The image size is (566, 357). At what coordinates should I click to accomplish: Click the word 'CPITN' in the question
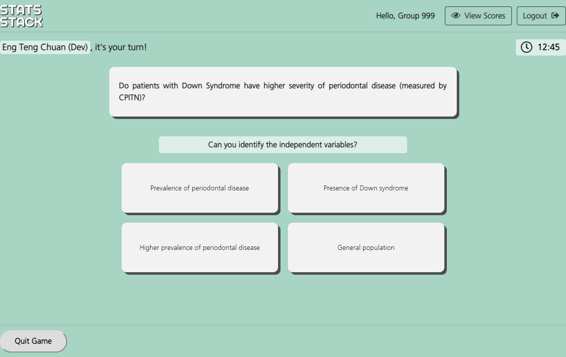(130, 98)
